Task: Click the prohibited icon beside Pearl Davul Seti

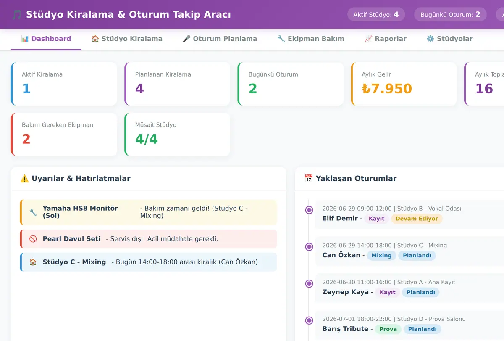Action: click(x=33, y=239)
